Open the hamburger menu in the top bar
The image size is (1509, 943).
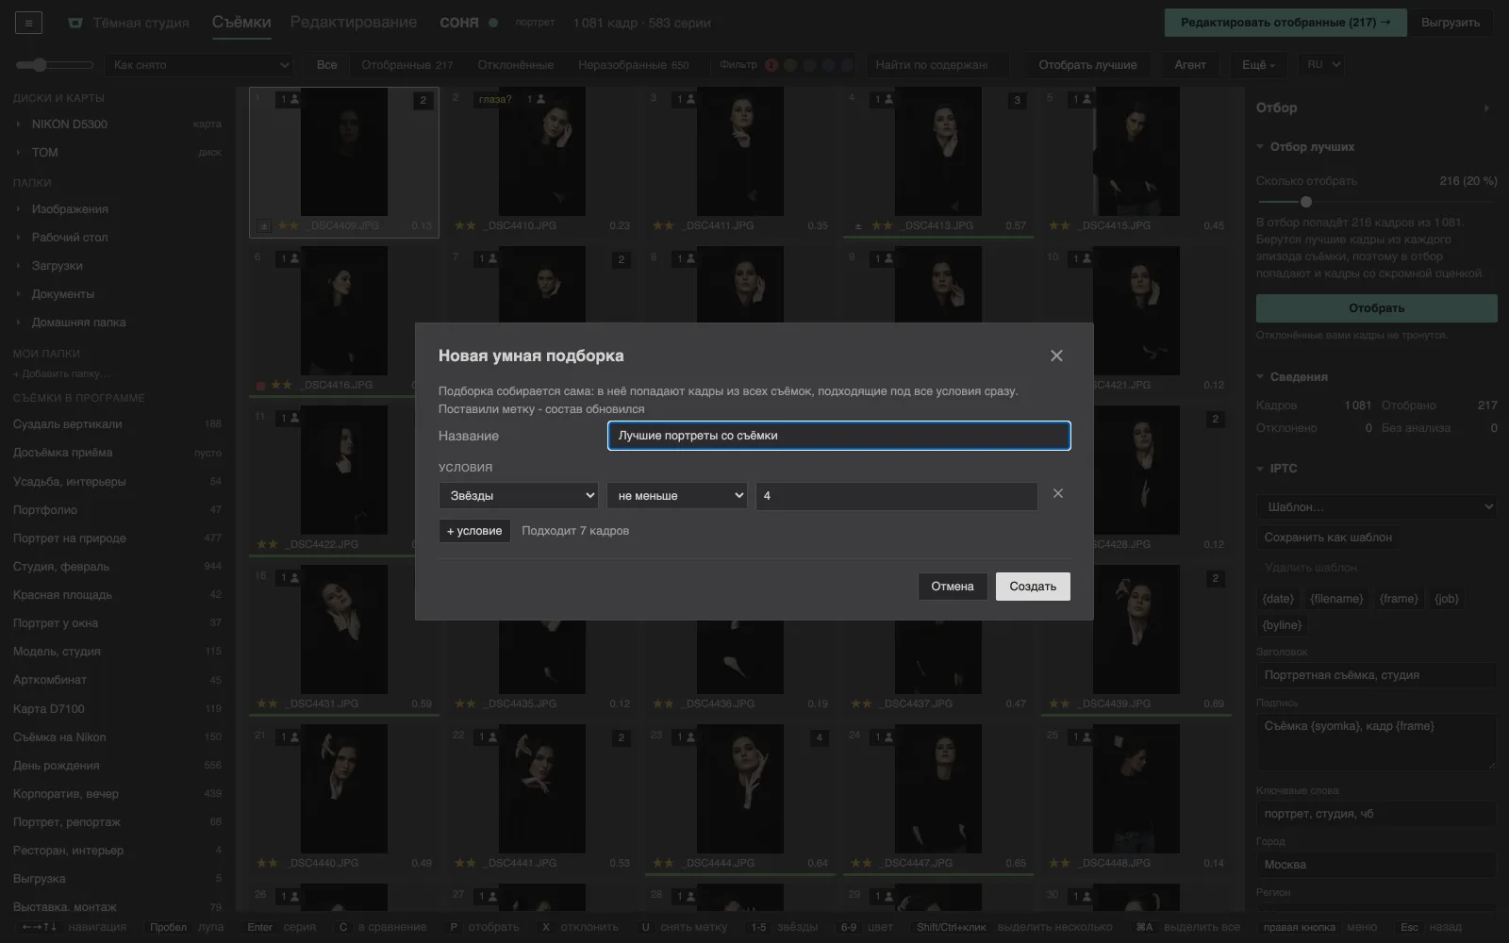28,23
